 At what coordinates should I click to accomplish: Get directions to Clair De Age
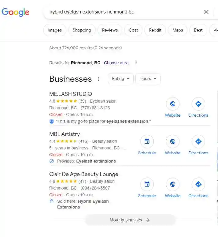(198, 184)
